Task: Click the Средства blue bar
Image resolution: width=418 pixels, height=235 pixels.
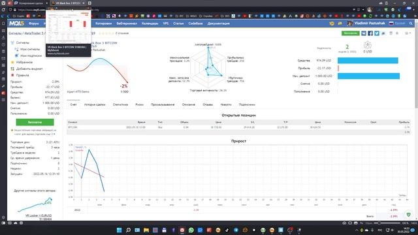Action: click(x=368, y=61)
